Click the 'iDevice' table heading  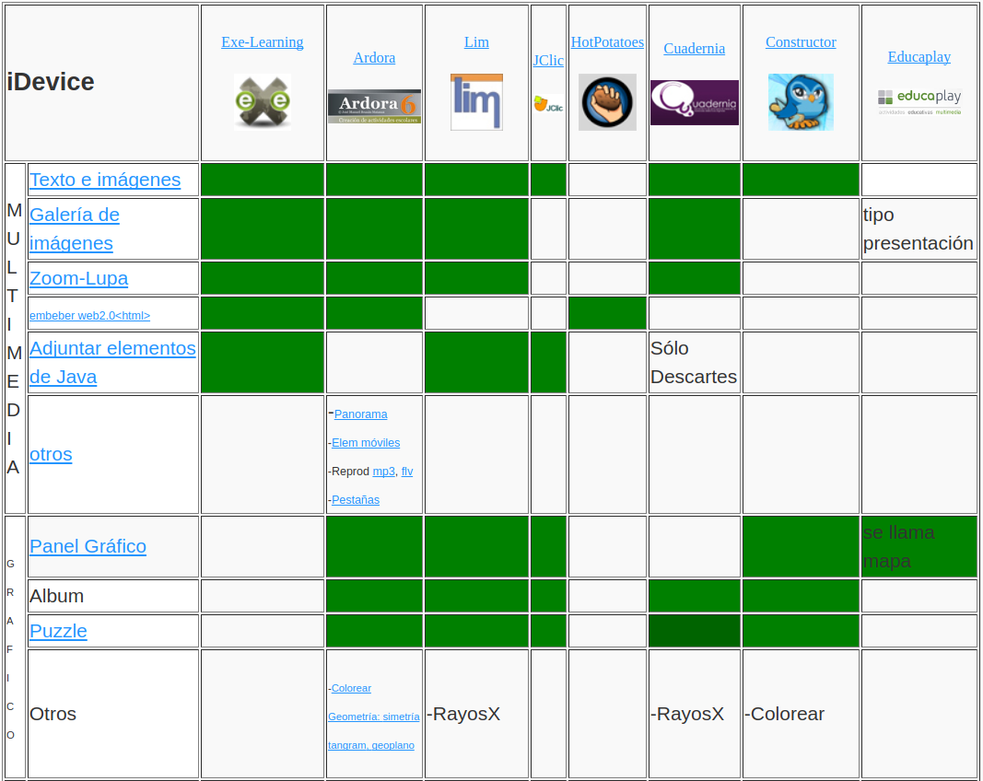tap(50, 82)
